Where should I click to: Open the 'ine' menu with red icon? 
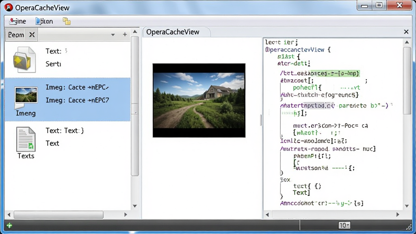click(x=18, y=21)
